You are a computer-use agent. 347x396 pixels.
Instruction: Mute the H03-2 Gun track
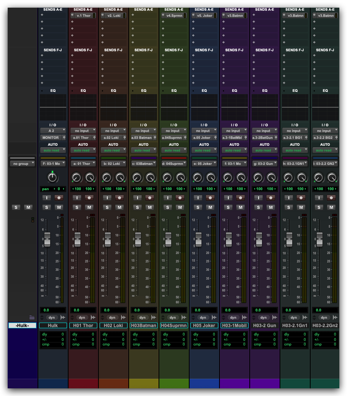click(271, 207)
